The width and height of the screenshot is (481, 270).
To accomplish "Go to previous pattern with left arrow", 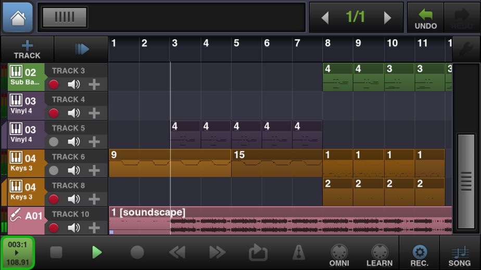I will [x=325, y=18].
